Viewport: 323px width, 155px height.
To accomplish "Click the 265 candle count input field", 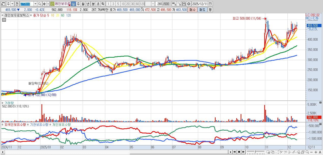I will [159, 4].
